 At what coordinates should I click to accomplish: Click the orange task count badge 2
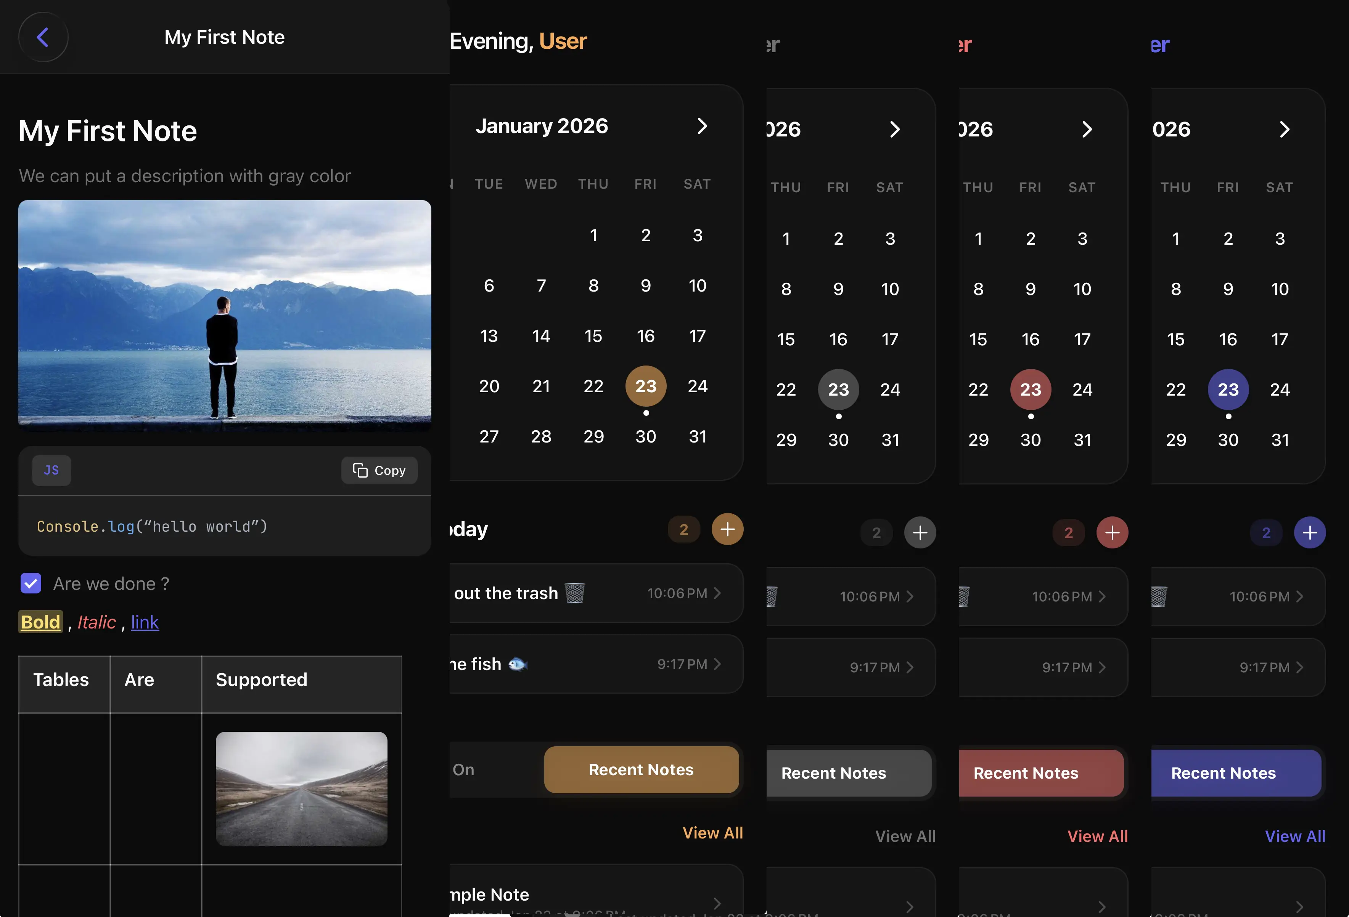pyautogui.click(x=683, y=529)
